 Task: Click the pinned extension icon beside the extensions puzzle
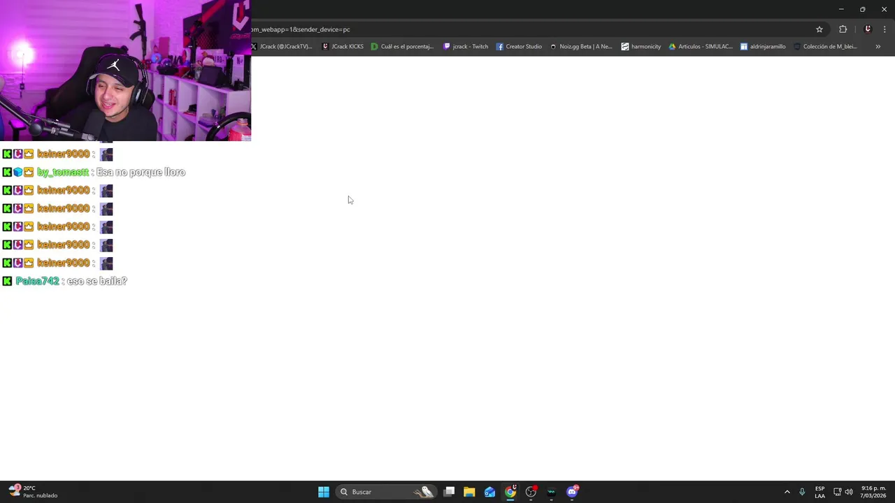[868, 29]
